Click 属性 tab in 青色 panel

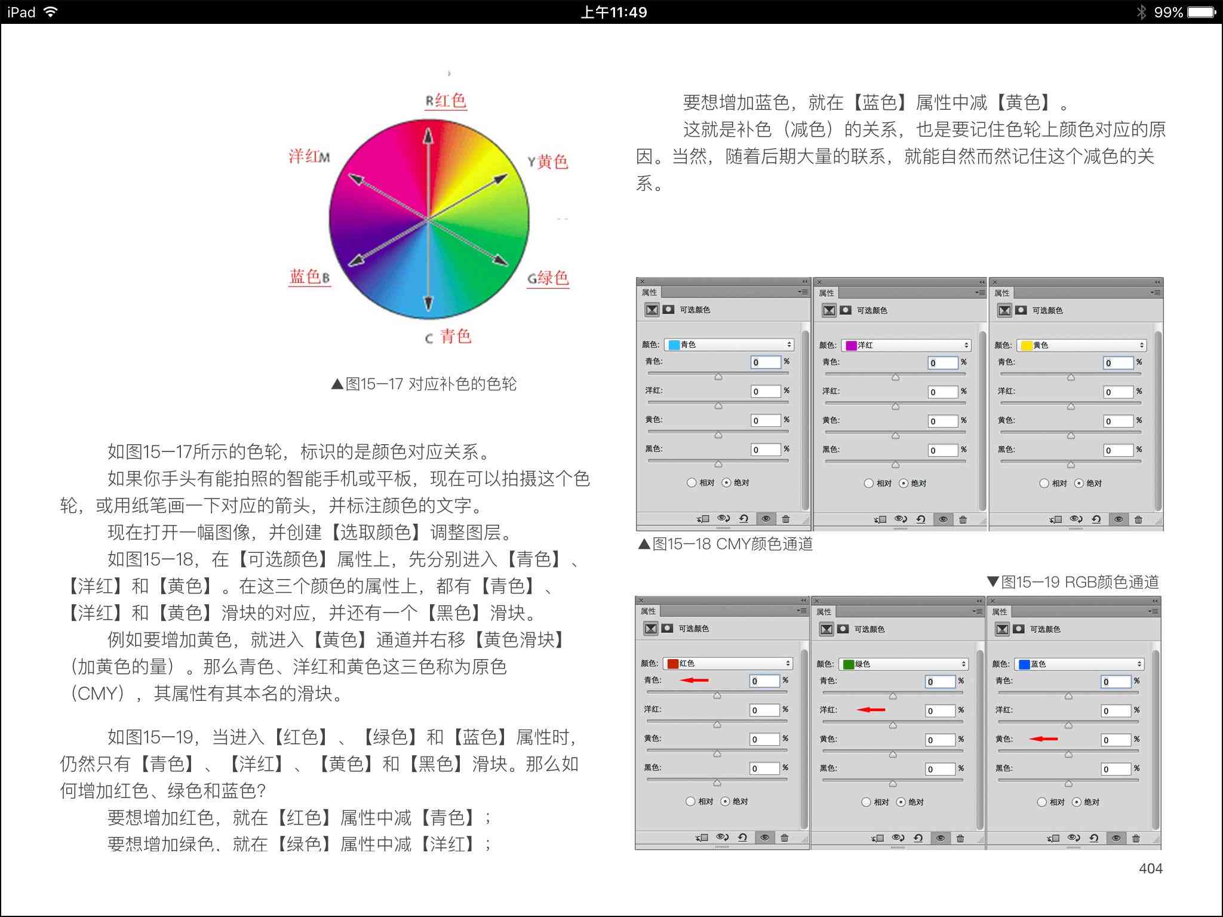point(649,292)
